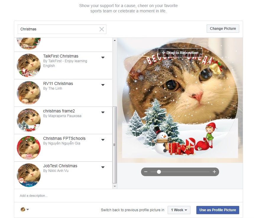The image size is (254, 218).
Task: Expand the JobTest Christmas frame options
Action: pyautogui.click(x=103, y=167)
